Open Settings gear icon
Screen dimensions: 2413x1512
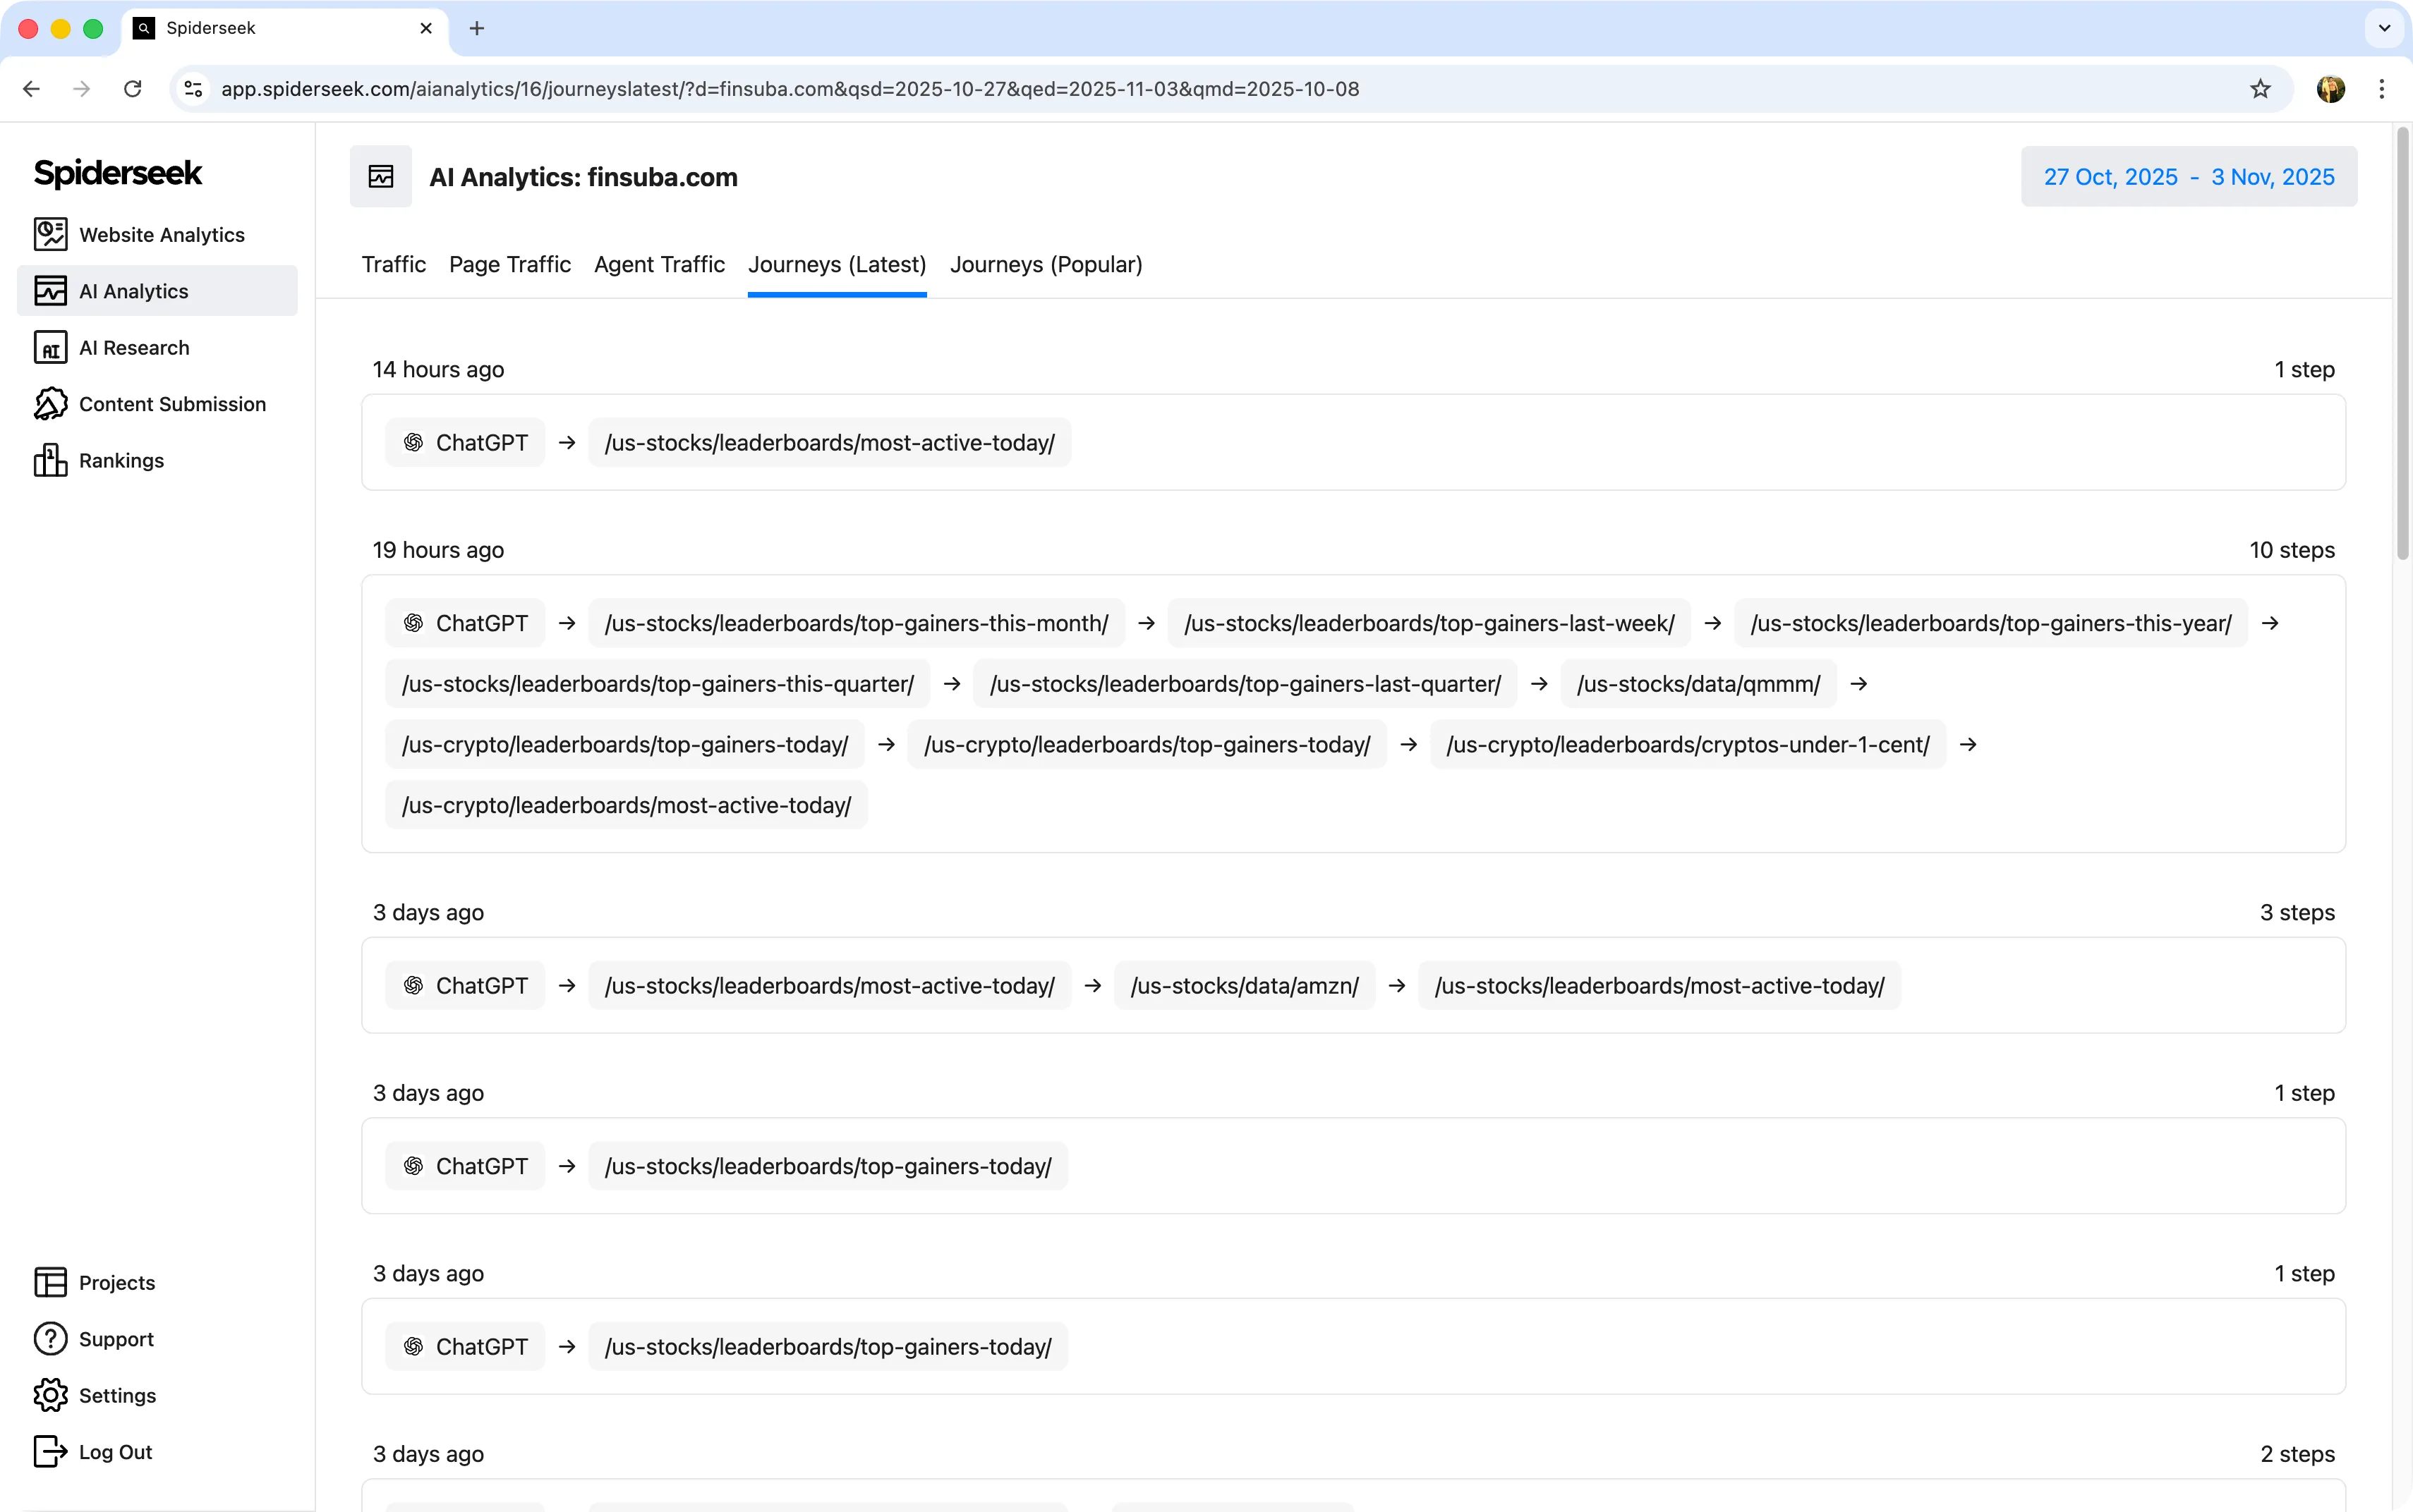click(50, 1395)
